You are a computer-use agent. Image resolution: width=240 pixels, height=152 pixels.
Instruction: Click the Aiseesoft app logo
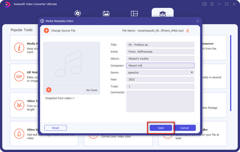click(7, 4)
